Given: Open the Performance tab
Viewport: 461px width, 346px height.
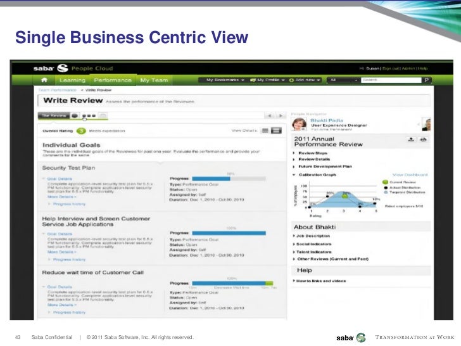Looking at the screenshot, I should [113, 80].
